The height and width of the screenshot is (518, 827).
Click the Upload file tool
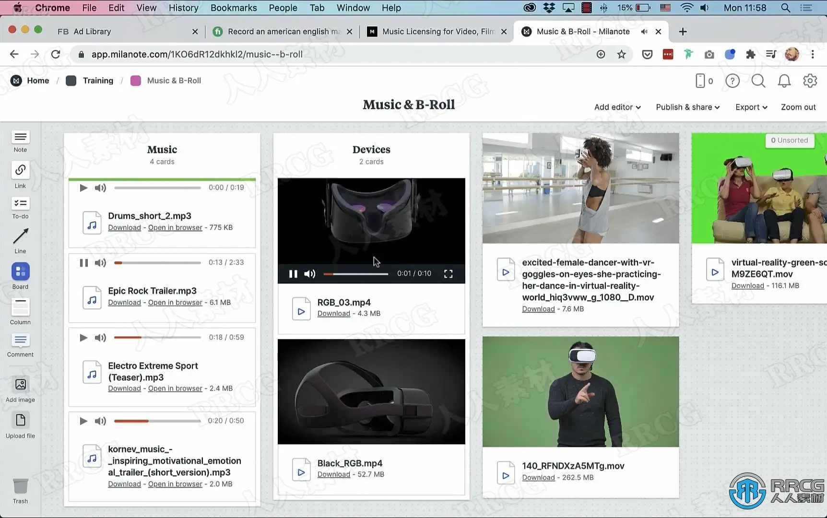click(x=20, y=425)
